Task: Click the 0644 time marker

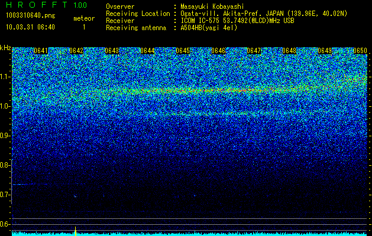Action: (x=147, y=51)
